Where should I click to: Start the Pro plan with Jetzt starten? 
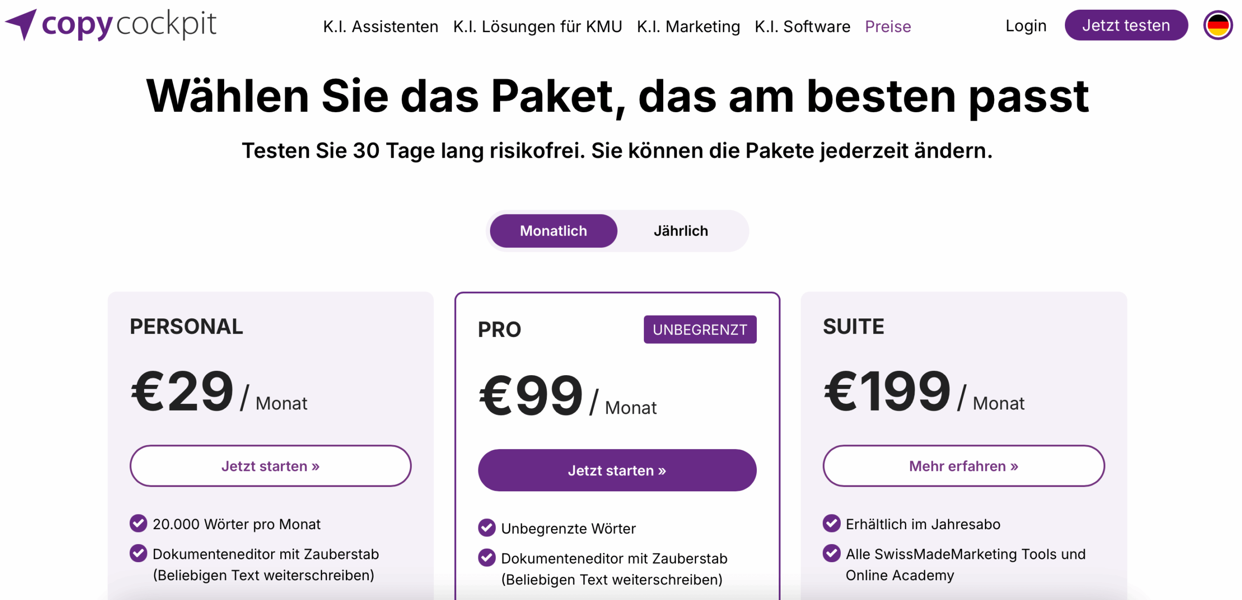click(617, 470)
